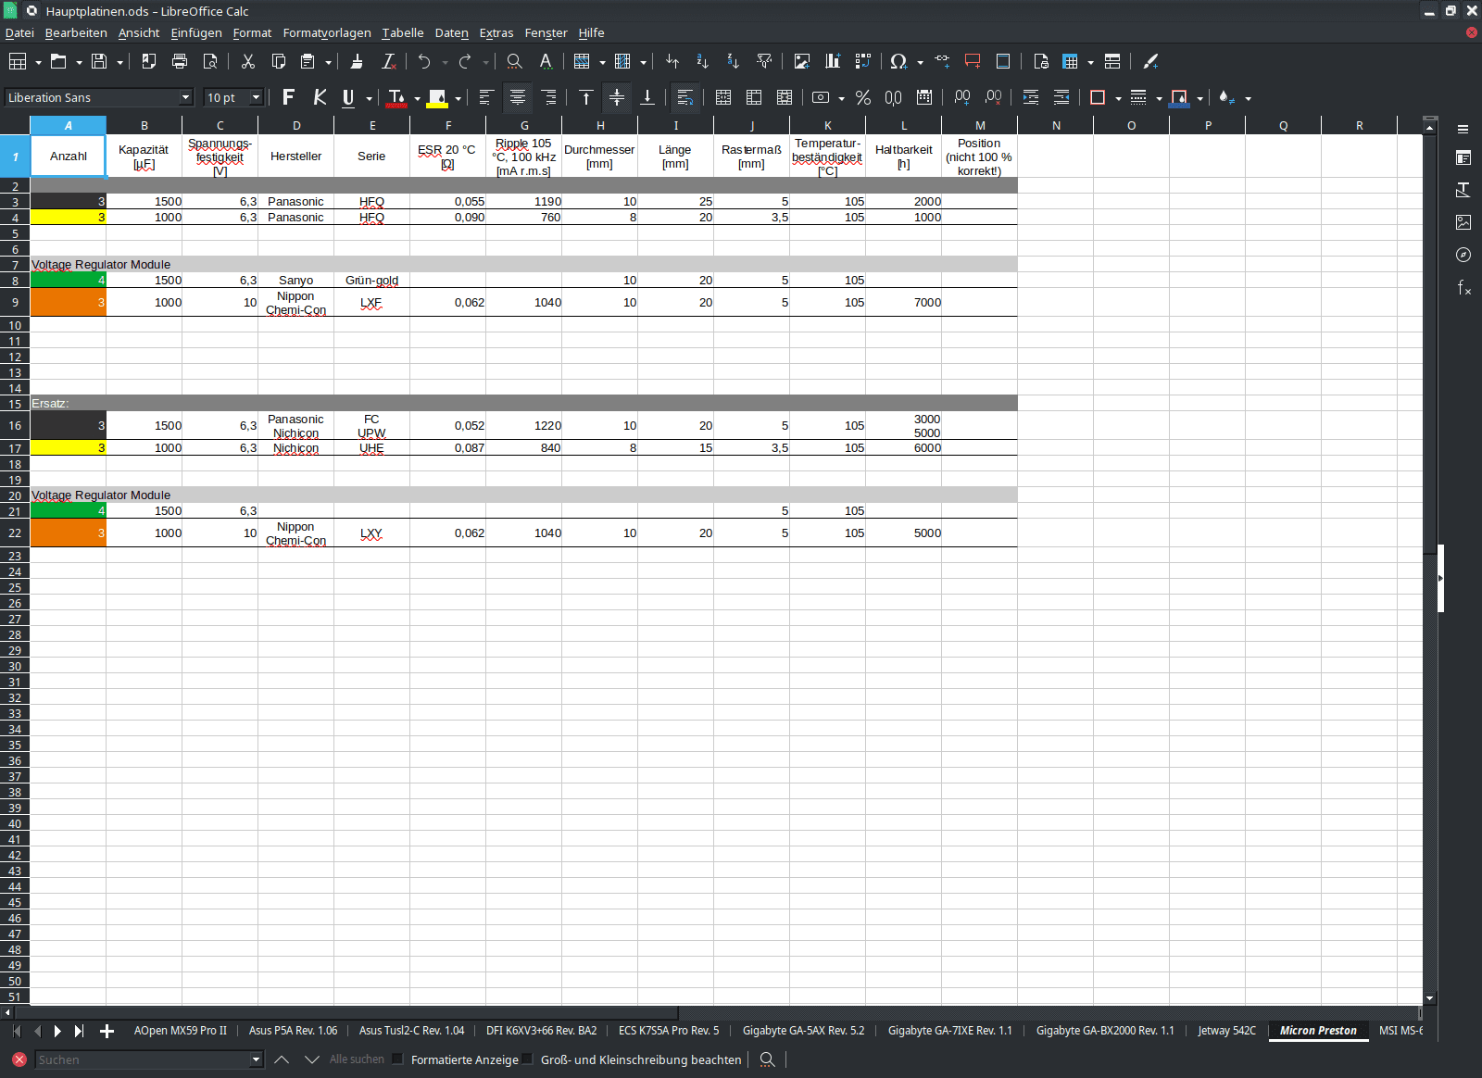Expand the background color dropdown arrow

(458, 98)
